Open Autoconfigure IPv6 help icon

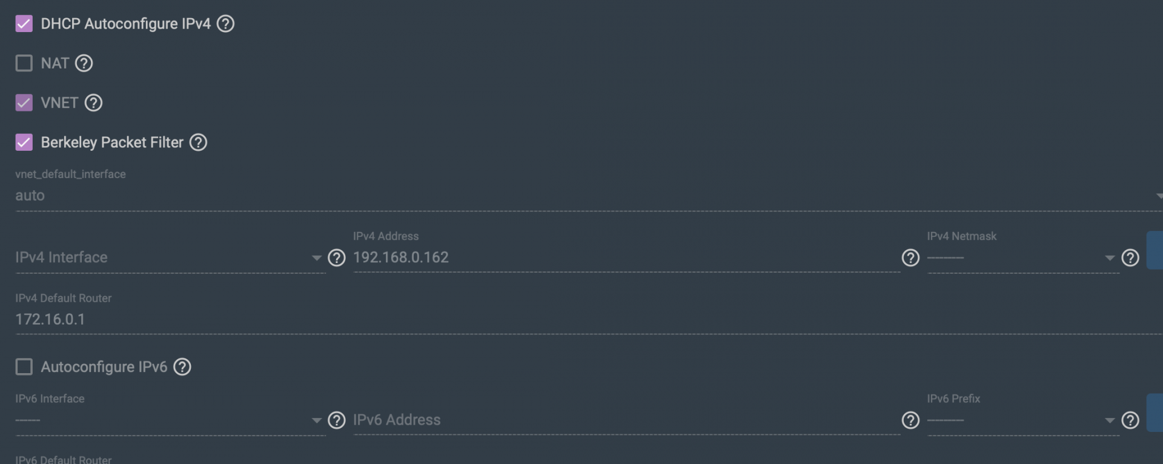(182, 367)
